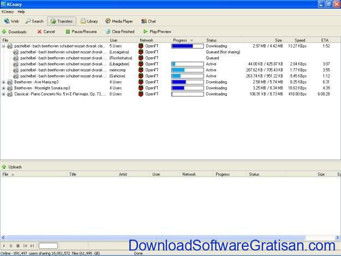Click the audio file icon for Ave Maria.mp3

pyautogui.click(x=10, y=82)
